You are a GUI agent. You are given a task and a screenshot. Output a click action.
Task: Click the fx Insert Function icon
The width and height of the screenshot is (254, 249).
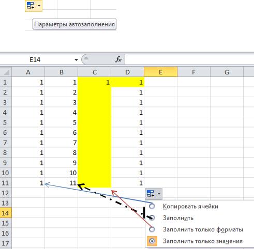point(118,59)
